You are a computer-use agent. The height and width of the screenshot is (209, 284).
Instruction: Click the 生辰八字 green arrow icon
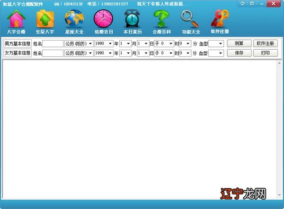pyautogui.click(x=45, y=19)
